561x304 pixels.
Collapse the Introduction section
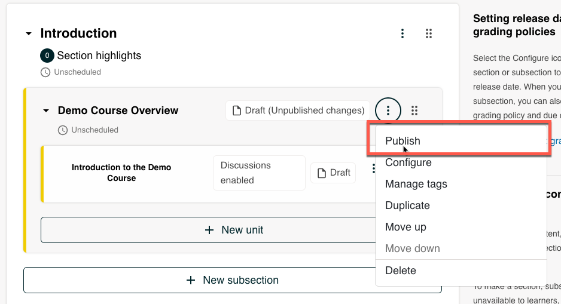coord(29,34)
